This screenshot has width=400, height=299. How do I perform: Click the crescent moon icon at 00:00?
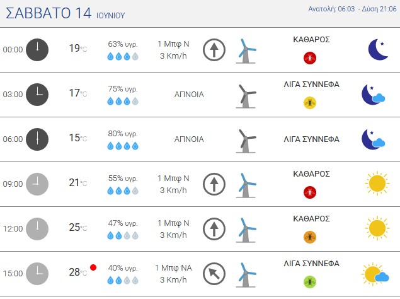(379, 50)
